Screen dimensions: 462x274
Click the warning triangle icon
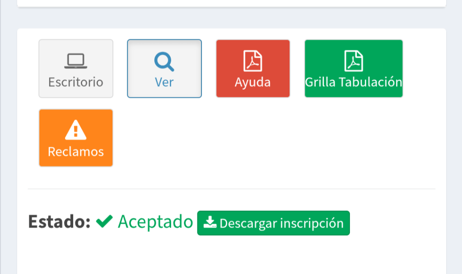75,130
